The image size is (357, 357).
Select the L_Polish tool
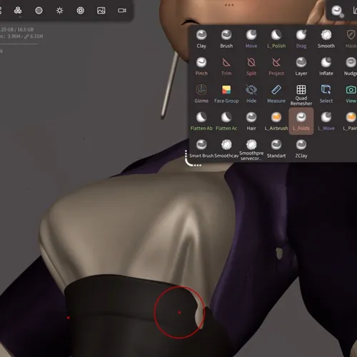[276, 39]
